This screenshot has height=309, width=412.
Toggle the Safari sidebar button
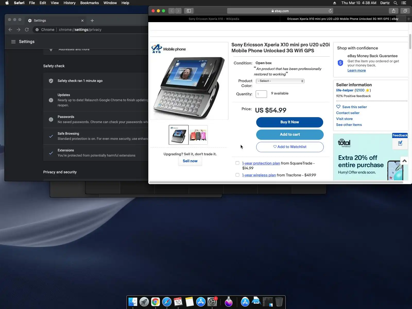[189, 11]
